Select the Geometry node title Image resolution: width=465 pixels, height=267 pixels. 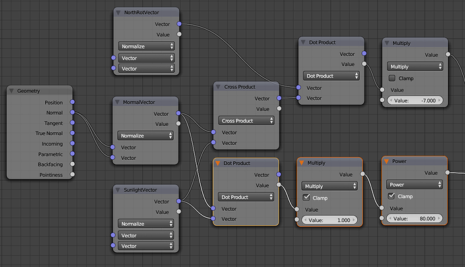[28, 91]
